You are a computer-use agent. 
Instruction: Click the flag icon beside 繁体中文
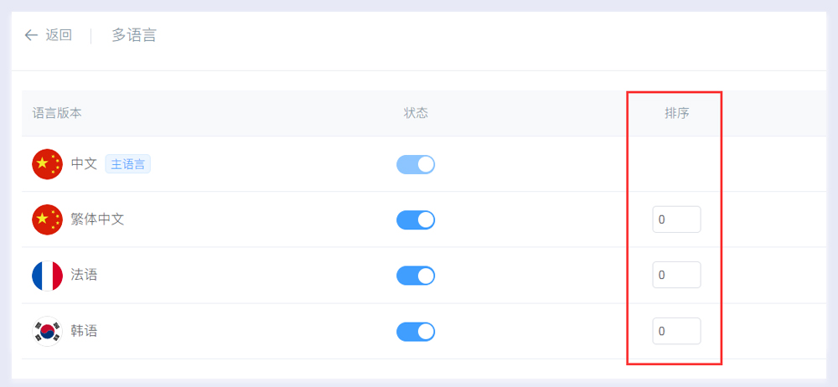tap(47, 219)
